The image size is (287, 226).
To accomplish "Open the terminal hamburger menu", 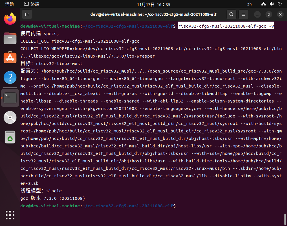I will [x=243, y=14].
